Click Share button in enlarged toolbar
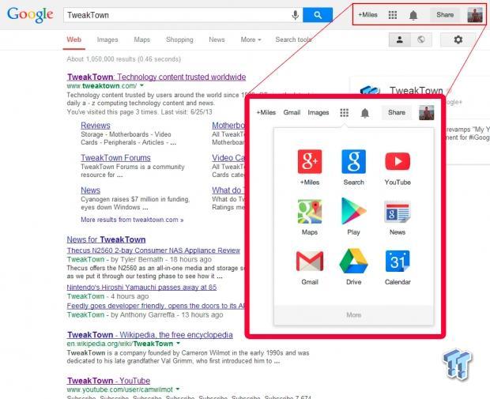490x399 pixels. point(397,112)
